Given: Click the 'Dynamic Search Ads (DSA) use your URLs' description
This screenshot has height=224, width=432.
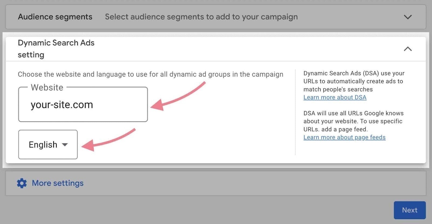Looking at the screenshot, I should click(354, 81).
